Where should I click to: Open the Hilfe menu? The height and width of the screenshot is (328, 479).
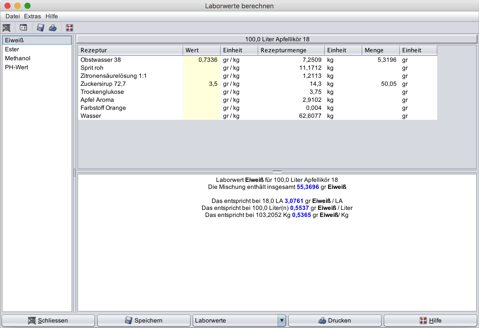click(x=52, y=16)
